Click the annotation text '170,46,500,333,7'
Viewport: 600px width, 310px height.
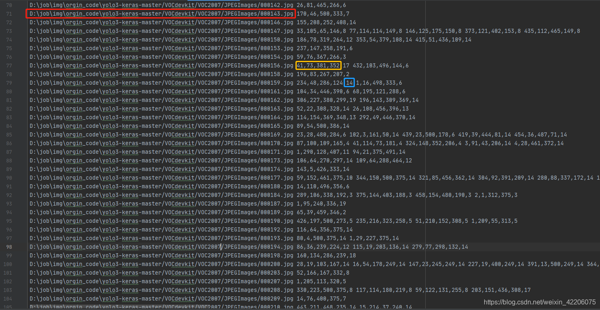[x=323, y=14]
